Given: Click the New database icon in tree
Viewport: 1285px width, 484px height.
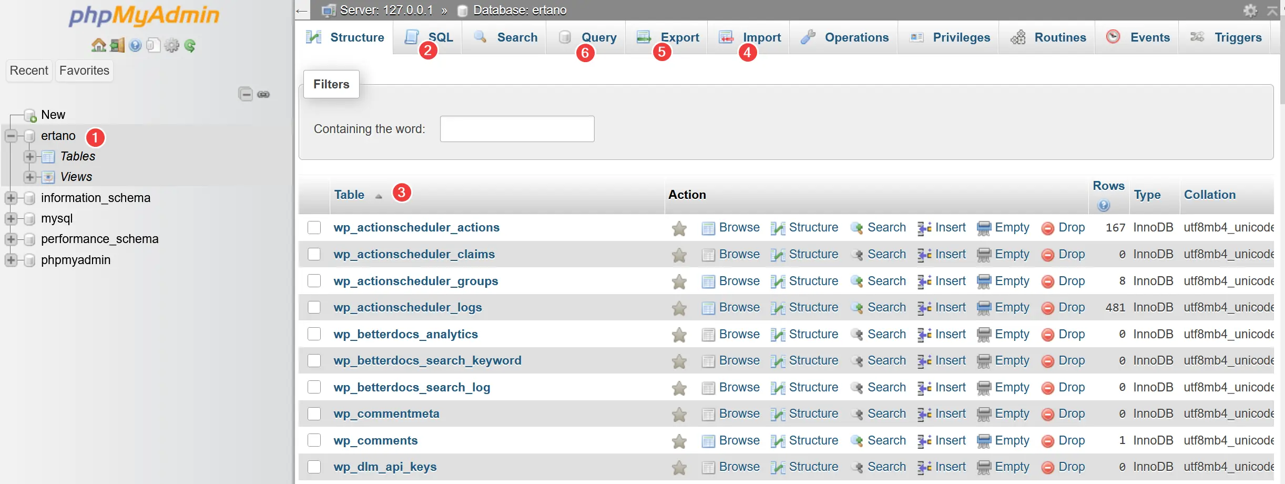Looking at the screenshot, I should point(30,115).
